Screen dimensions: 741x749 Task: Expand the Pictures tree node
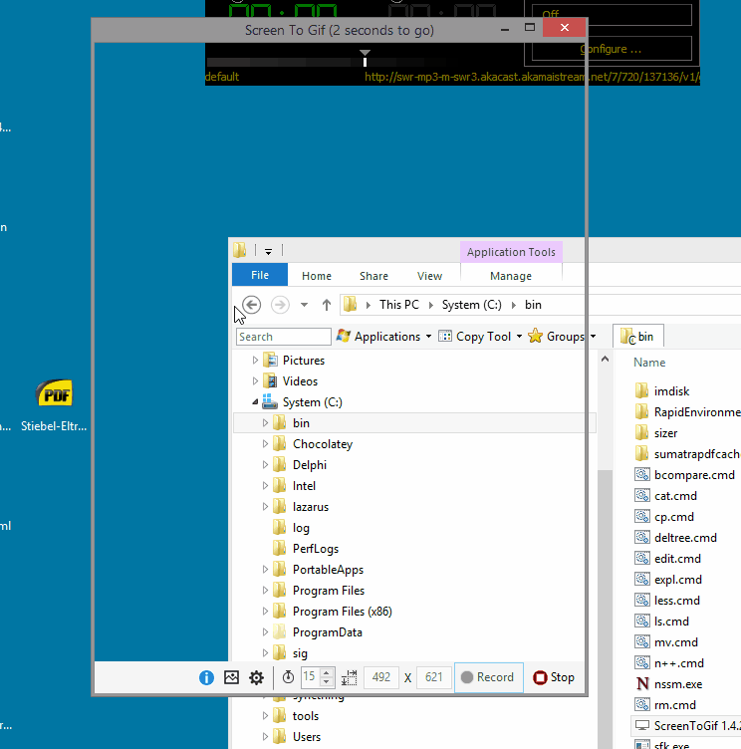(255, 361)
